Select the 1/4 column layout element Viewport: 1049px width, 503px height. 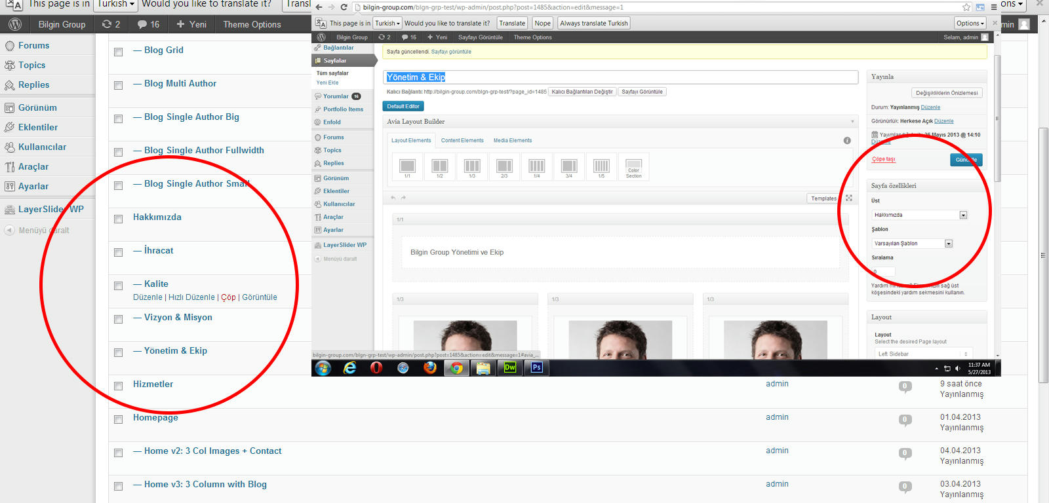(x=536, y=166)
